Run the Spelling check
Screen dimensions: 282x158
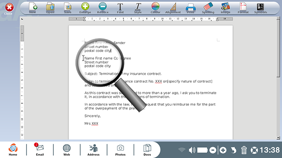(208, 8)
